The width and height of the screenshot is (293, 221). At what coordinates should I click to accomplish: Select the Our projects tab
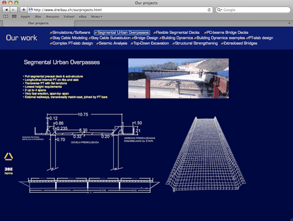pos(38,23)
